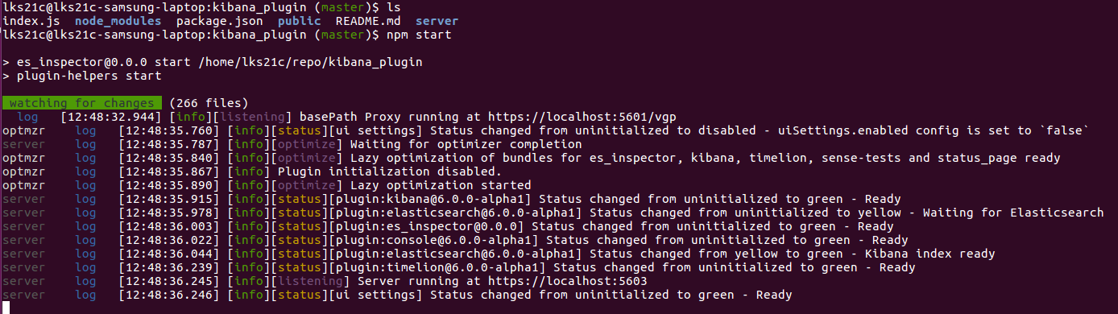The width and height of the screenshot is (1118, 314).
Task: Click the index.js file name
Action: point(31,21)
